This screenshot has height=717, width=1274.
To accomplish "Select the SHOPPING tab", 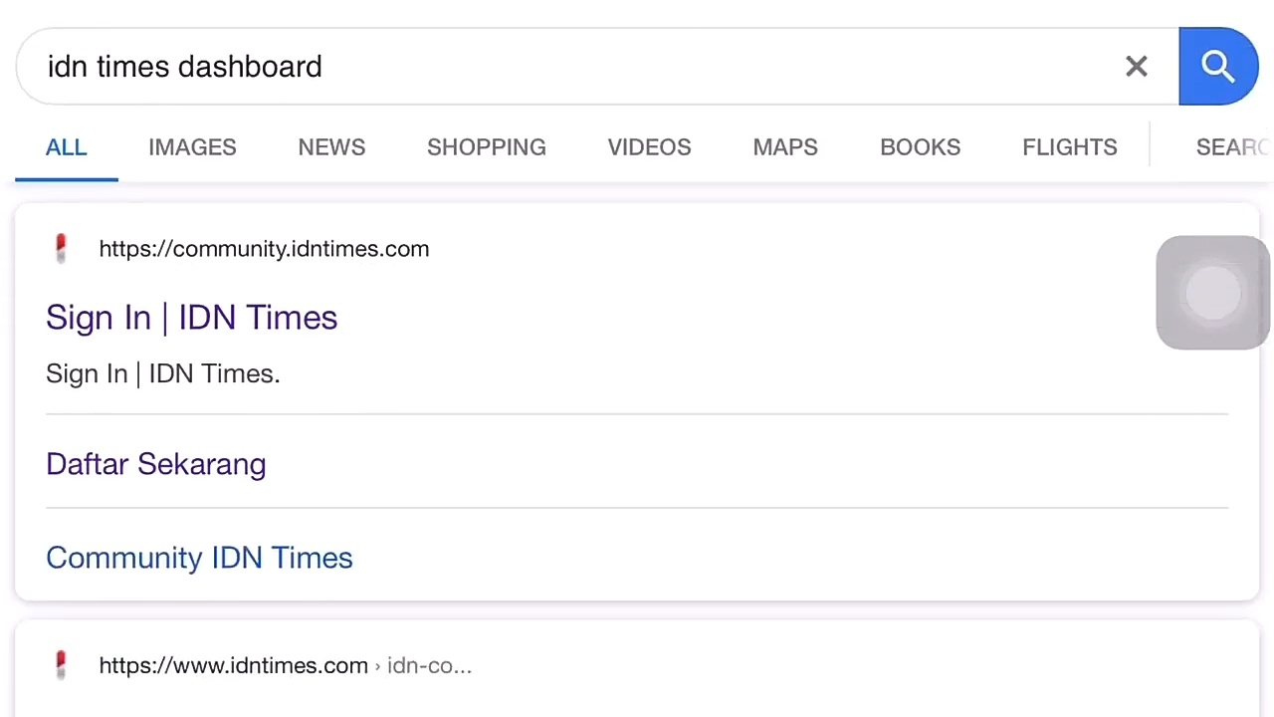I will point(486,147).
